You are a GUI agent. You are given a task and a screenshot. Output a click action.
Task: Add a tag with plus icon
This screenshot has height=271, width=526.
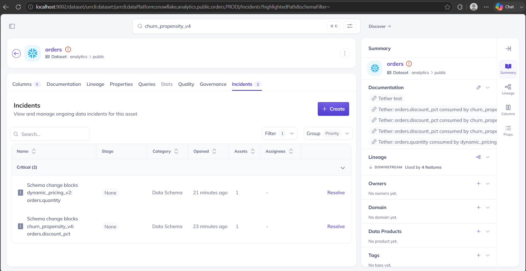(x=479, y=255)
